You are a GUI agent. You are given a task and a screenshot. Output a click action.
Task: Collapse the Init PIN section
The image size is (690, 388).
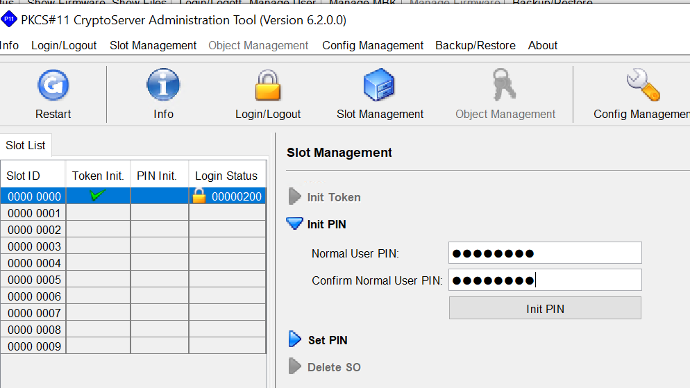pyautogui.click(x=294, y=223)
